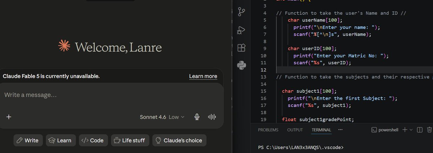
Task: Select the TERMINAL tab
Action: click(x=321, y=130)
